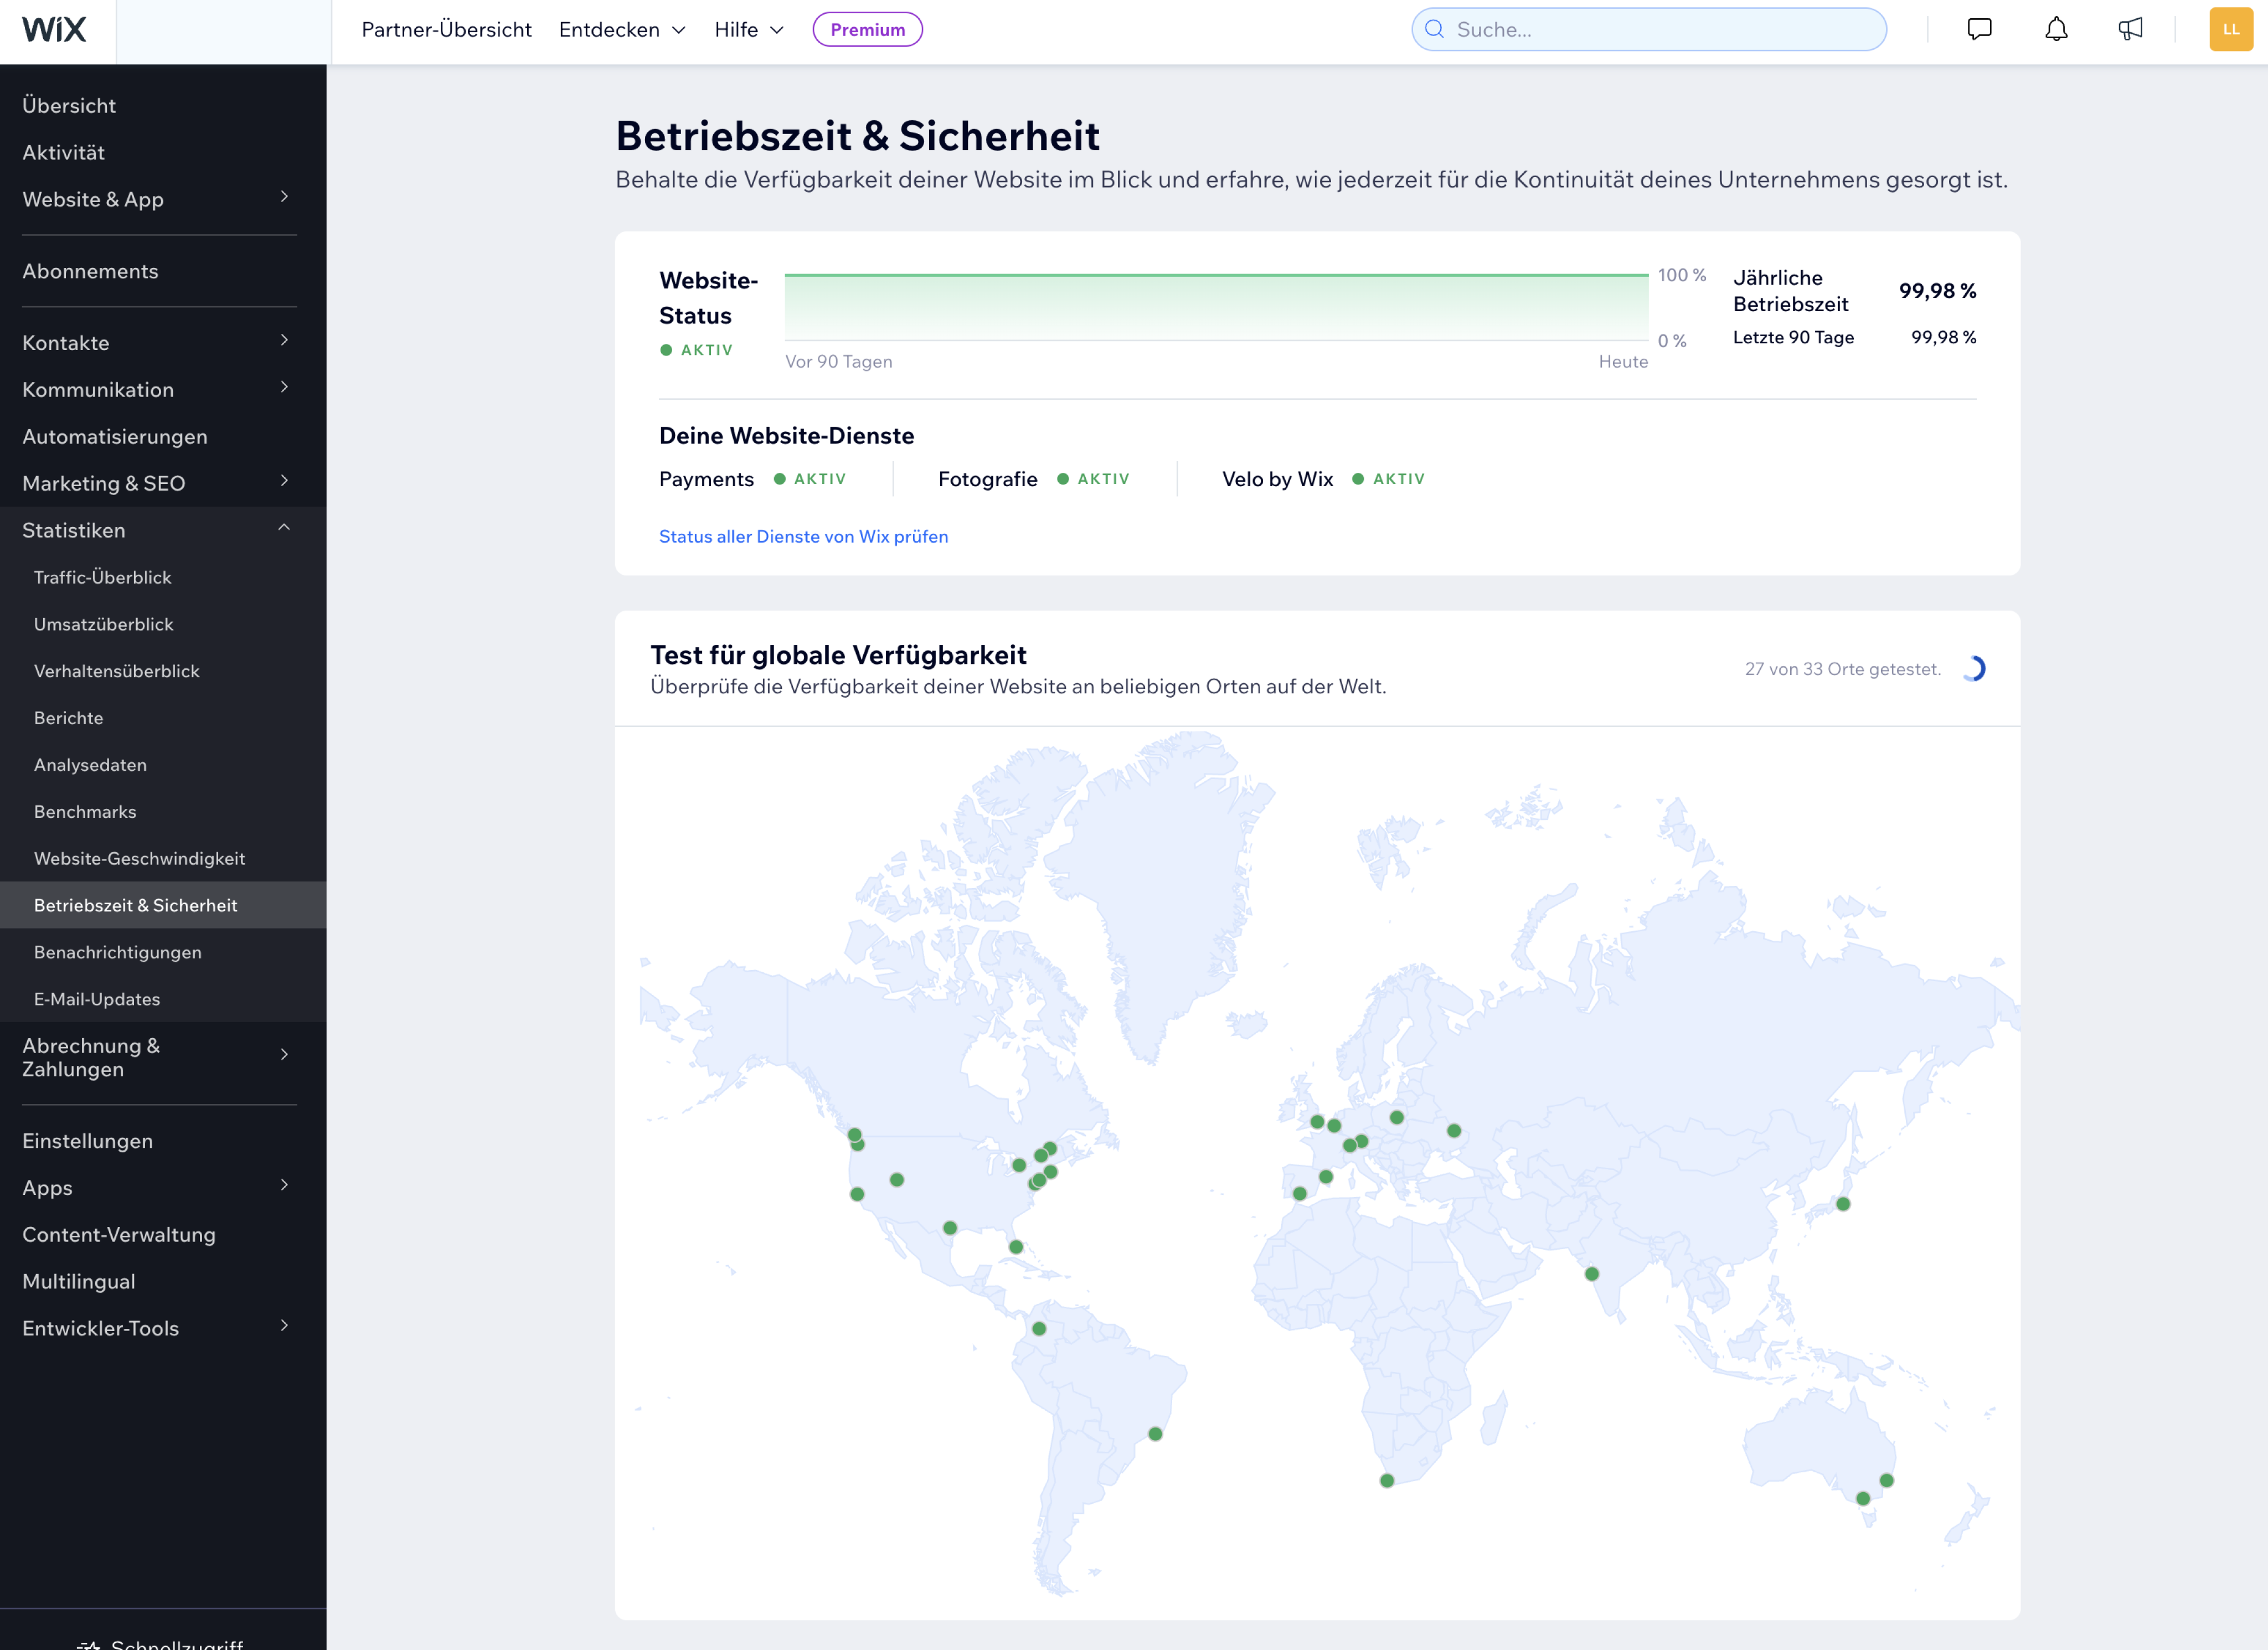Click the search magnifier icon
Viewport: 2268px width, 1650px height.
[x=1434, y=30]
